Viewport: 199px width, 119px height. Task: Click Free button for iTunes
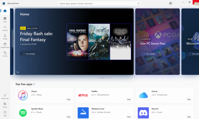pos(68,100)
